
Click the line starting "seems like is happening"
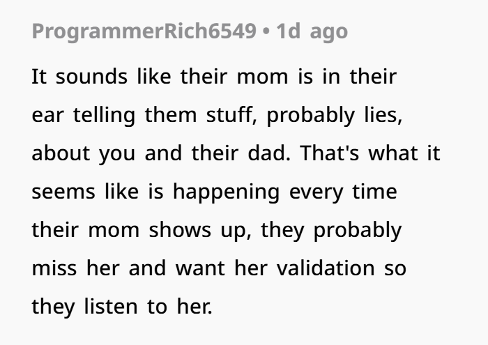[x=213, y=192]
